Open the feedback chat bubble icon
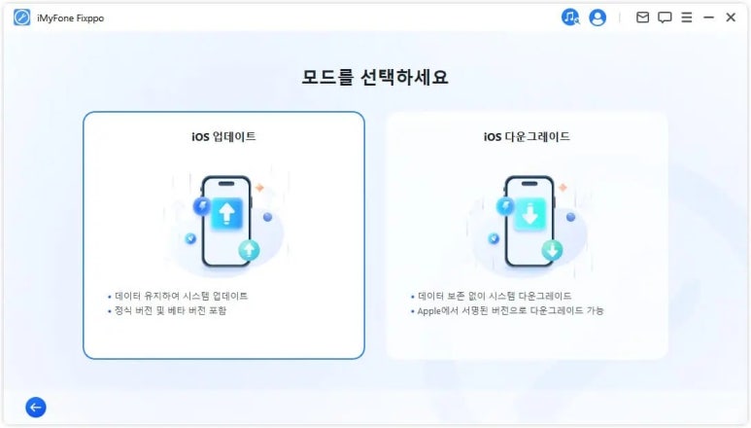This screenshot has height=428, width=751. pyautogui.click(x=665, y=18)
